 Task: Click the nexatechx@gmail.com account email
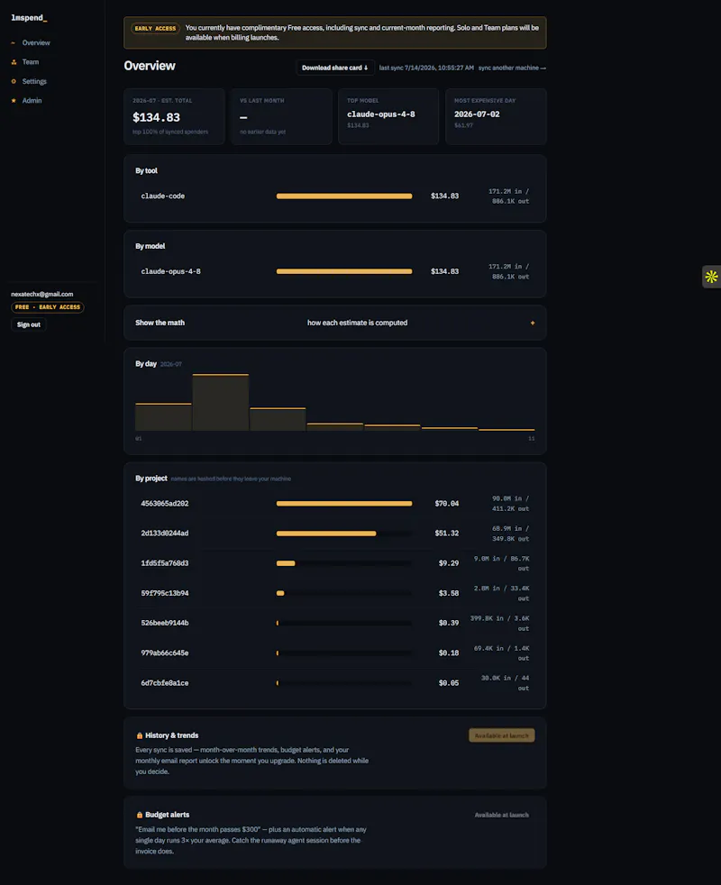(x=42, y=294)
